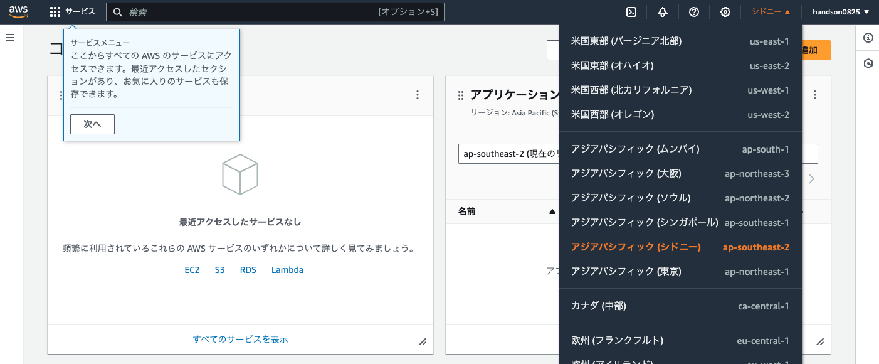Click resize handle of recently visited widget

423,341
